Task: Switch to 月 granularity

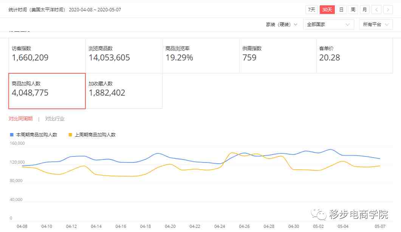Action: (x=365, y=10)
